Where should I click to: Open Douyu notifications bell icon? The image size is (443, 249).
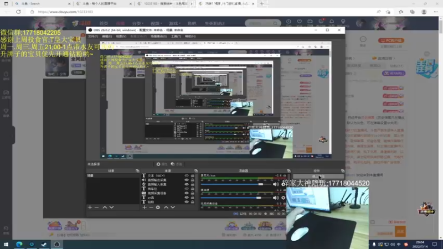pos(332,22)
